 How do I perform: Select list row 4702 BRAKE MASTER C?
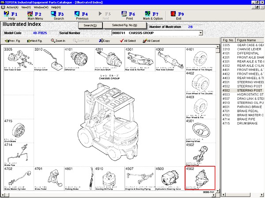point(243,115)
